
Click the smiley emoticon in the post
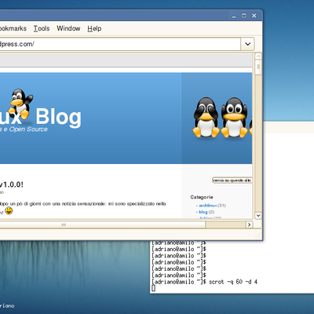9,210
